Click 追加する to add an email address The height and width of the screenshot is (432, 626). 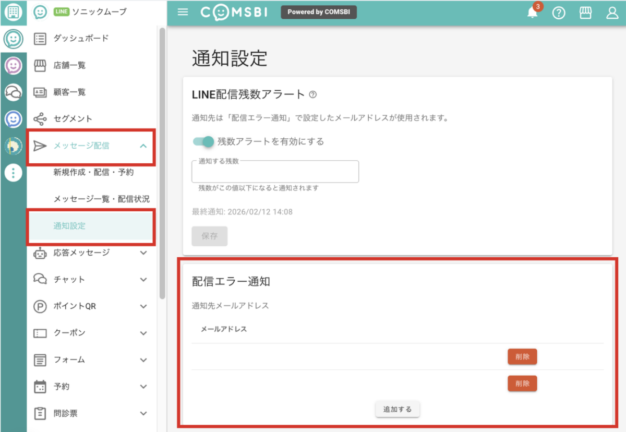click(x=398, y=410)
